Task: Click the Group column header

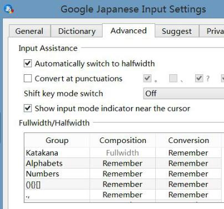Action: coord(57,140)
